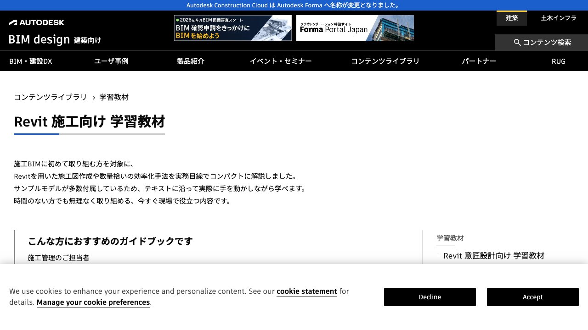This screenshot has height=330, width=588.
Task: Click the line starting 時間のない方でも
Action: click(x=123, y=201)
